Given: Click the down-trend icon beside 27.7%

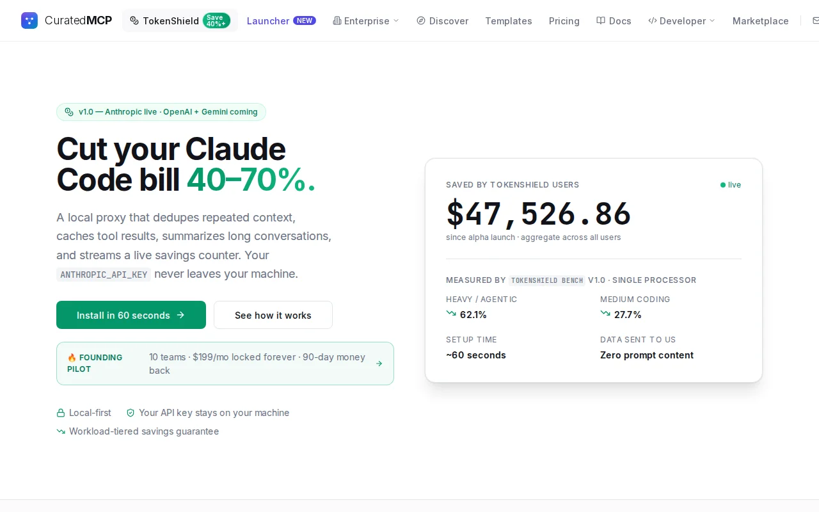Looking at the screenshot, I should [605, 314].
